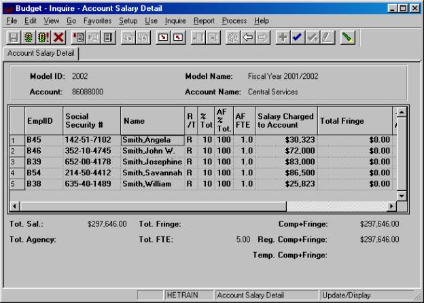
Task: Click the Save disk icon in toolbar
Action: (13, 37)
